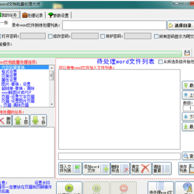Click the word file list area
Screen dimensions: 194x194
coord(119,109)
